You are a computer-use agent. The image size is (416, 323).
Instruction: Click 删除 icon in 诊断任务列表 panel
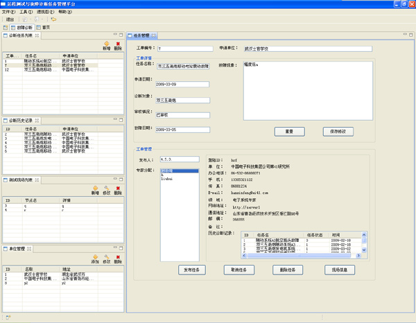[118, 44]
